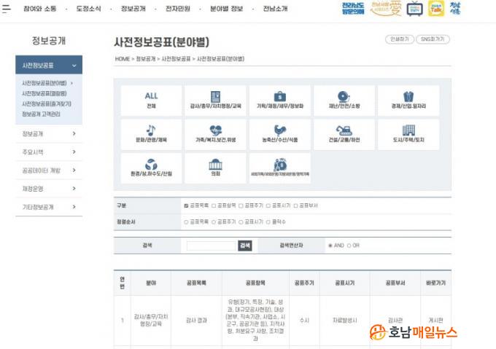The width and height of the screenshot is (496, 349).
Task: Check the 공표부서 checkbox in 구분 row
Action: point(295,205)
